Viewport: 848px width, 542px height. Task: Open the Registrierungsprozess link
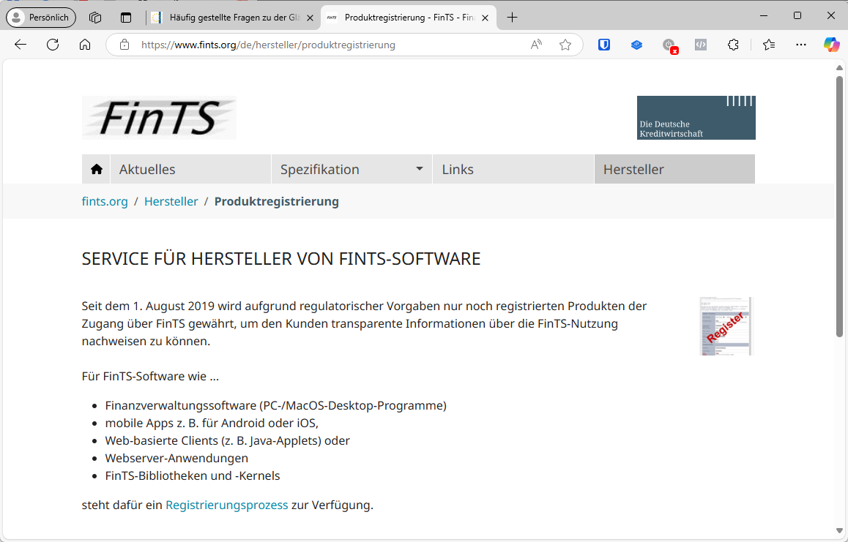point(226,505)
